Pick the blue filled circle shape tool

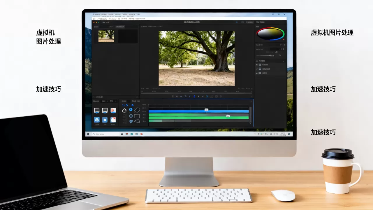tap(131, 109)
